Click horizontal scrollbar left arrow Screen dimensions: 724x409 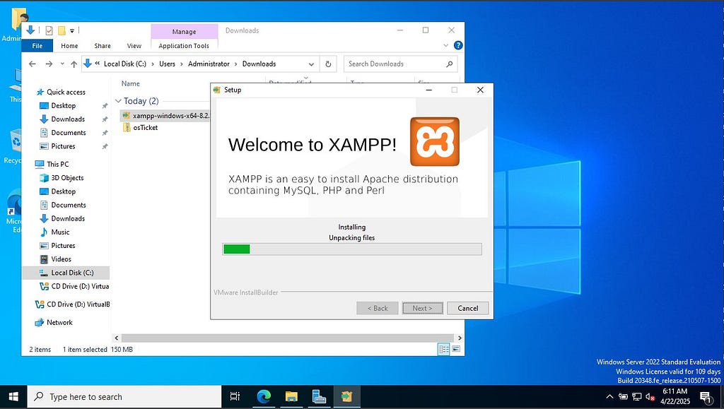point(117,338)
